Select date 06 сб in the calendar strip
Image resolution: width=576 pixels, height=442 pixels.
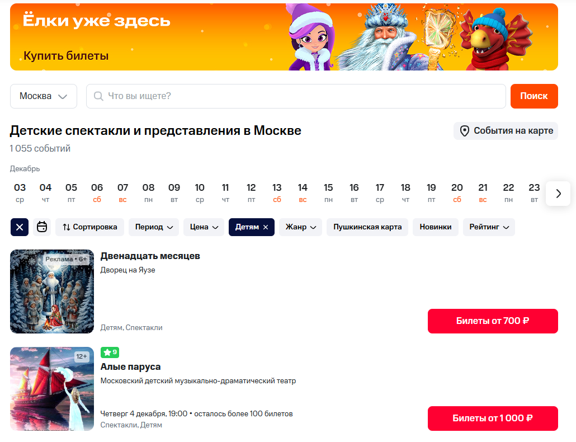coord(97,193)
